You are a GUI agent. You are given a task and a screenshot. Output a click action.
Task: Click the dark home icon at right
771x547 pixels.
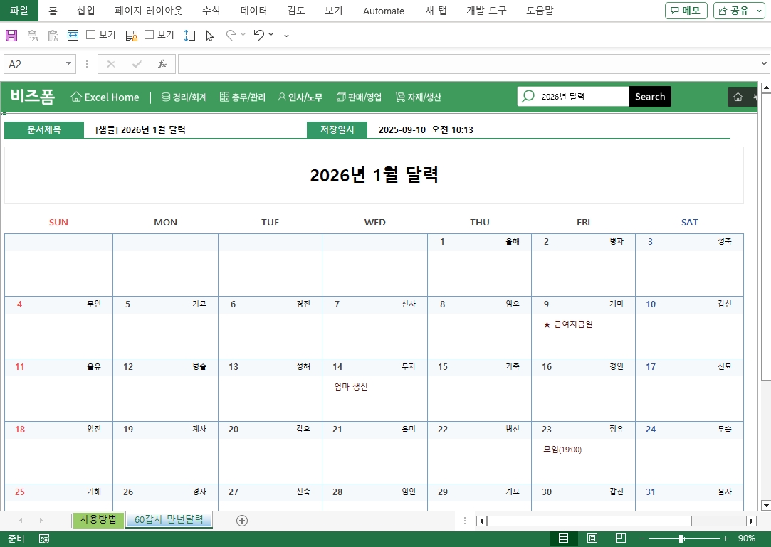point(738,97)
